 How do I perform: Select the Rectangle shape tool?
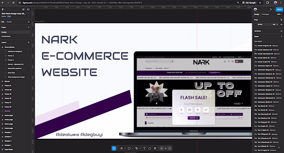click(x=129, y=148)
